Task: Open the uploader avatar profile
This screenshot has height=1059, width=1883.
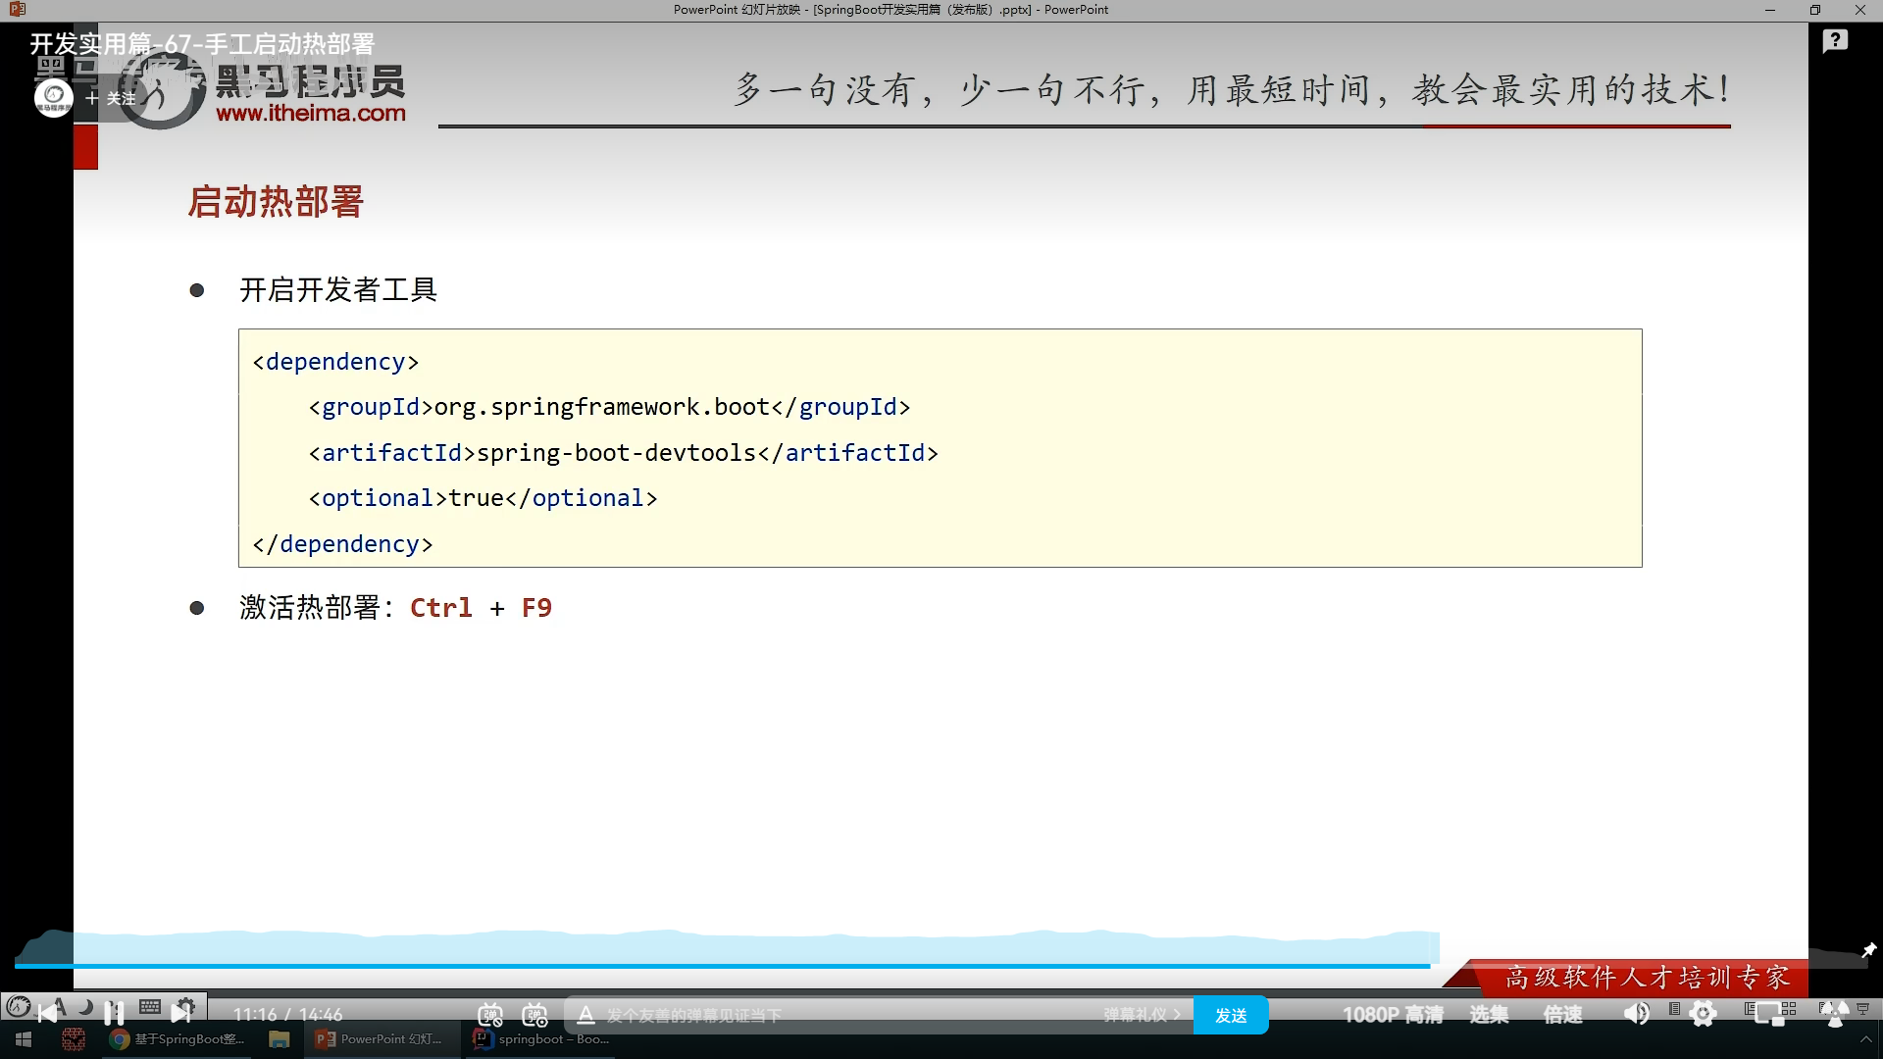Action: [54, 97]
